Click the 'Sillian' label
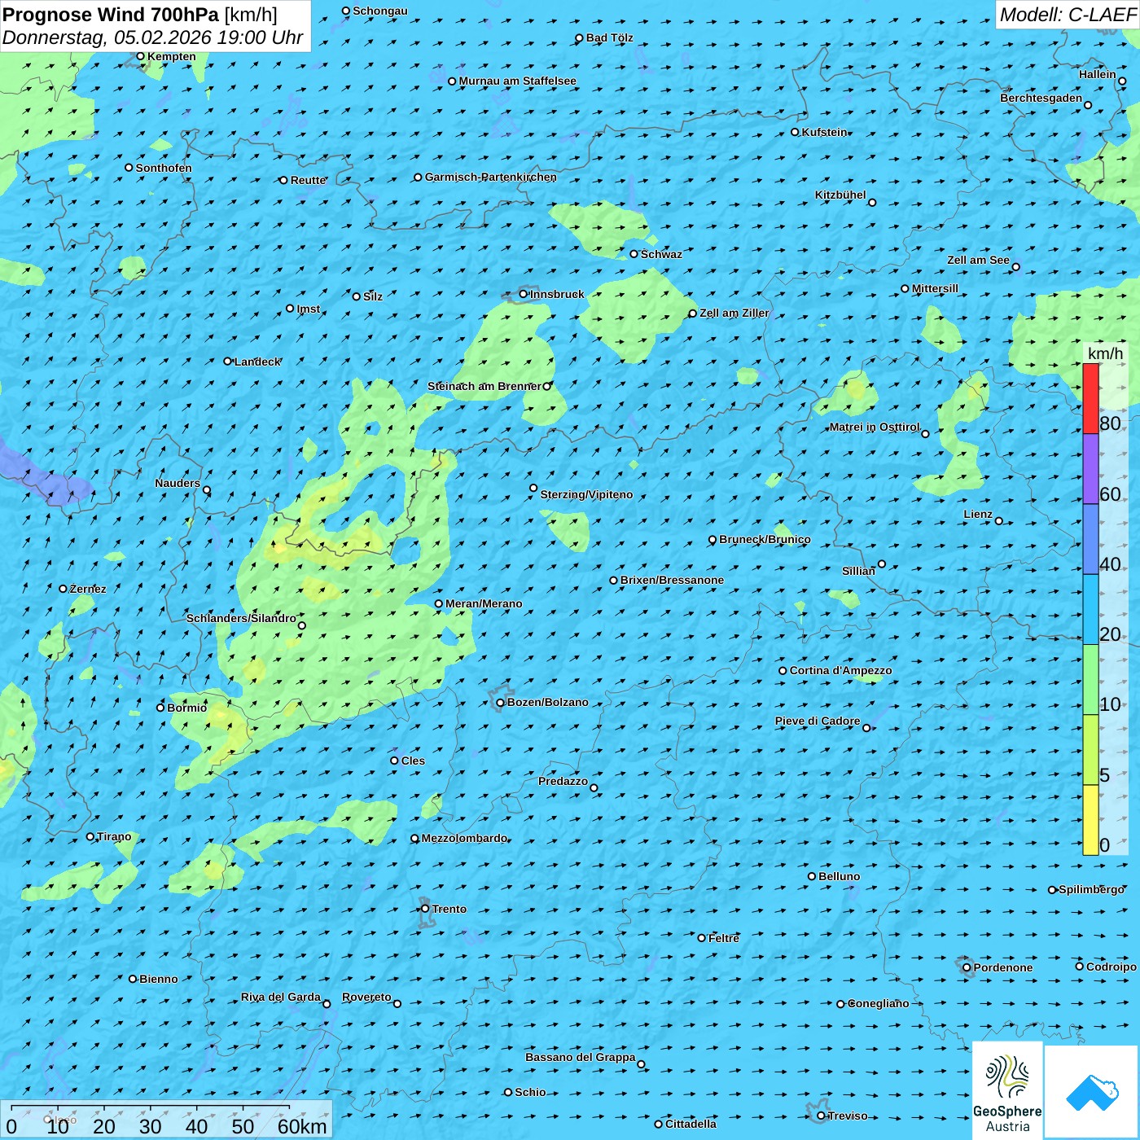Screen dimensions: 1140x1140 click(858, 571)
